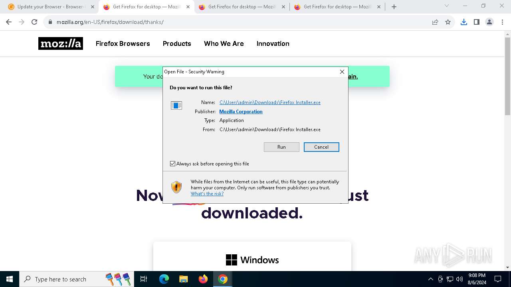Open the notification center icon
Screen dimensions: 511x287
(498, 279)
